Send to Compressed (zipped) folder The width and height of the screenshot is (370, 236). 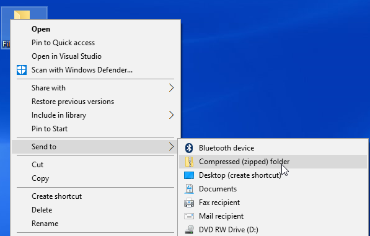tap(273, 162)
